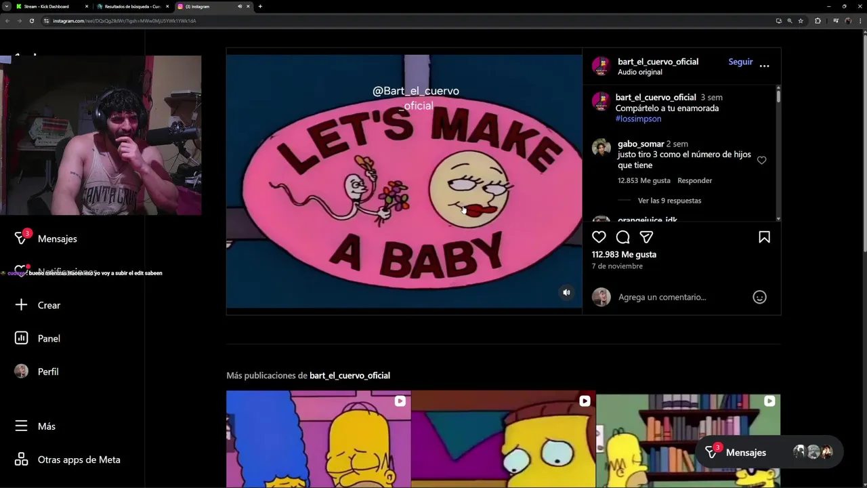Image resolution: width=867 pixels, height=488 pixels.
Task: Open the Más hamburger menu icon
Action: coord(22,426)
